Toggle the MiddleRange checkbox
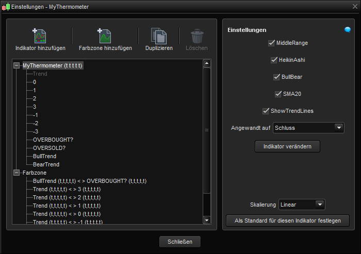Viewport: 361px width, 254px height. [271, 43]
